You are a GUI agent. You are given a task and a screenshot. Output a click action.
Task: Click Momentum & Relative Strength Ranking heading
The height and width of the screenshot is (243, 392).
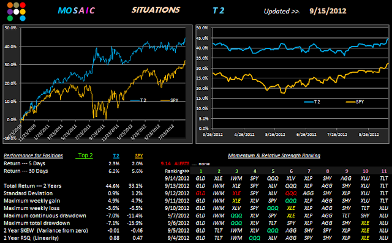tap(274, 155)
